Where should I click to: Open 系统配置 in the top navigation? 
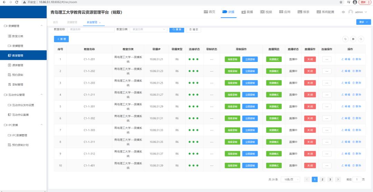pos(325,12)
